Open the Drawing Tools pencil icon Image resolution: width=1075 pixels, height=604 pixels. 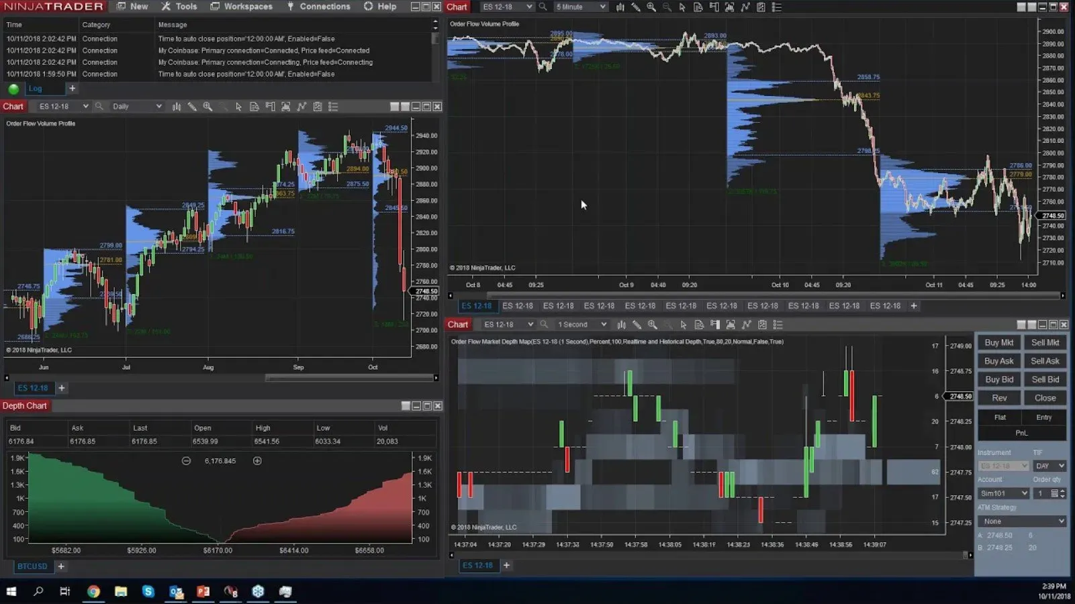tap(637, 7)
